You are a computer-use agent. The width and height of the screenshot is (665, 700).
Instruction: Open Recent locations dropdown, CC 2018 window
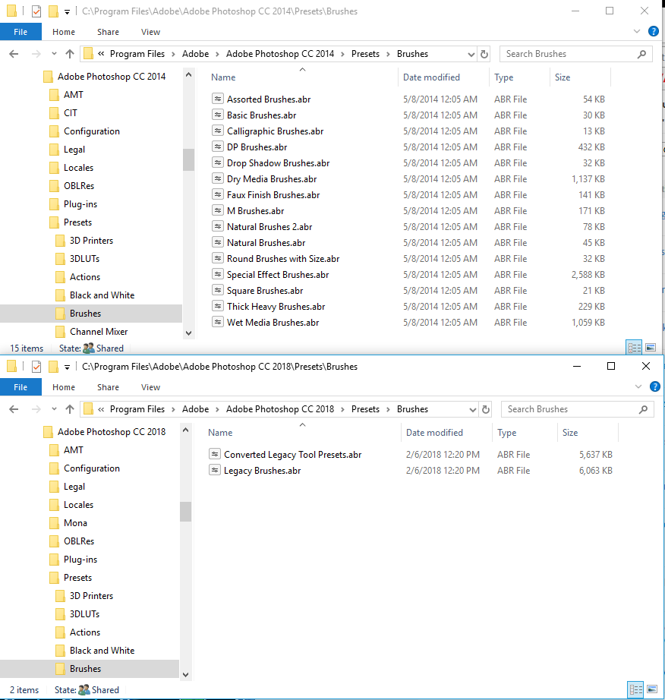coord(54,409)
